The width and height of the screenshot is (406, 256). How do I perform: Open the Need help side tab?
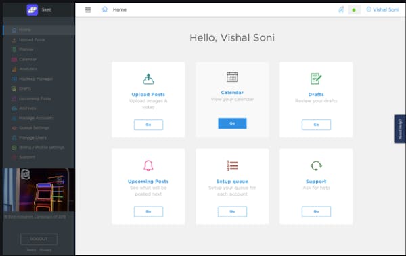pyautogui.click(x=400, y=129)
